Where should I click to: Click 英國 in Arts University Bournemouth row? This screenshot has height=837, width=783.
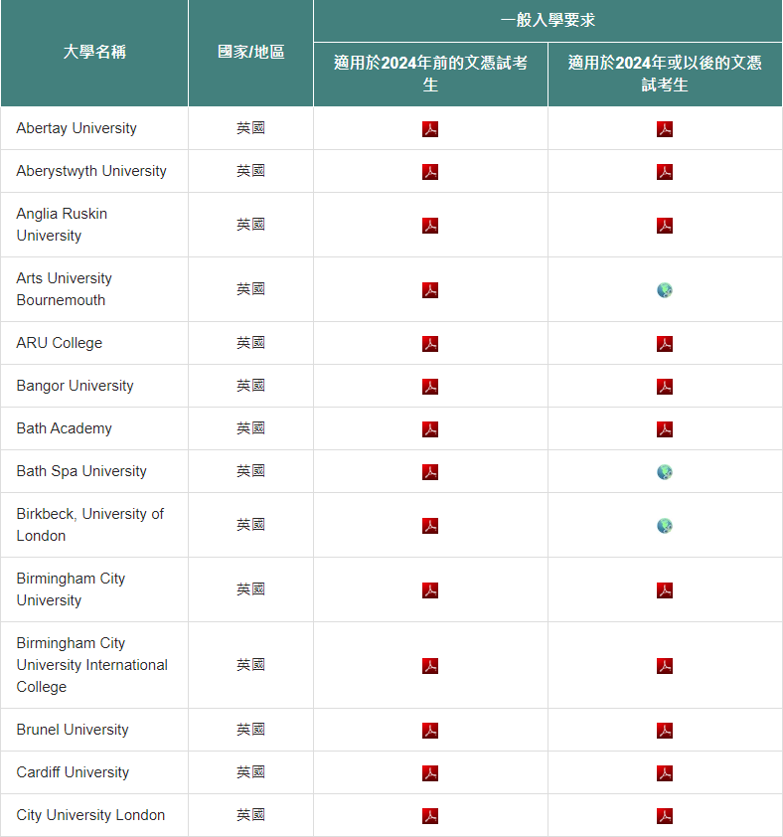pyautogui.click(x=250, y=289)
